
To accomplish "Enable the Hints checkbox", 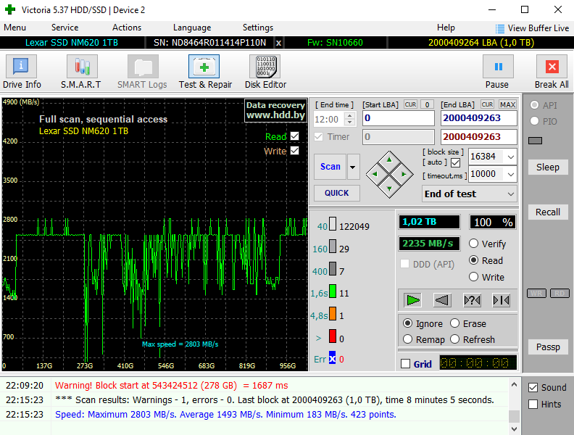I will point(533,405).
